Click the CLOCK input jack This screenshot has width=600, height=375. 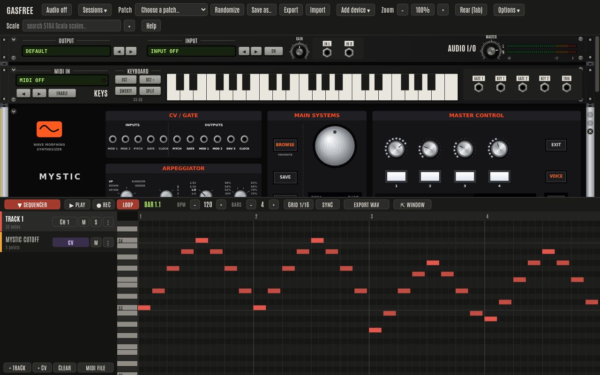[x=163, y=139]
